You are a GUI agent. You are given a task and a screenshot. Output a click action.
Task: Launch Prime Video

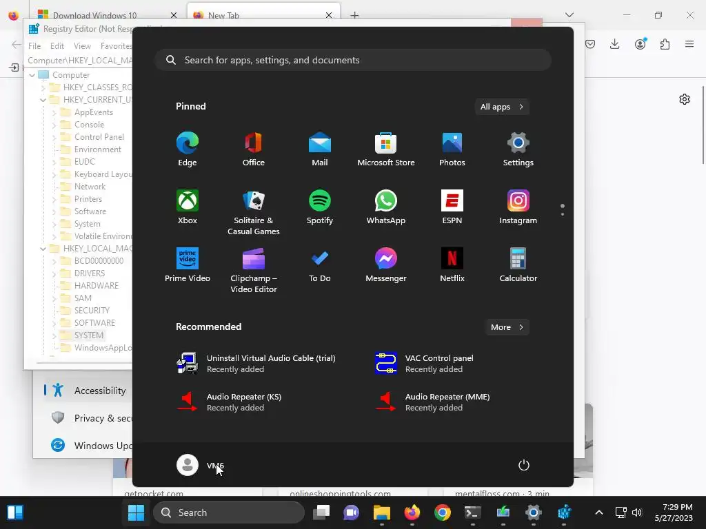[x=188, y=265]
